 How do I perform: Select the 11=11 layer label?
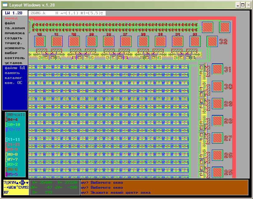(x=14, y=140)
